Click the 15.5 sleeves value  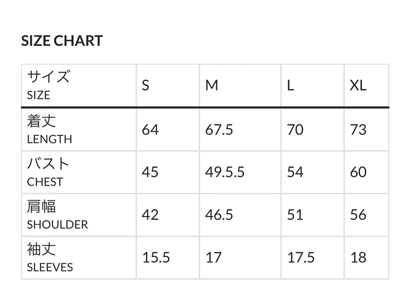156,258
